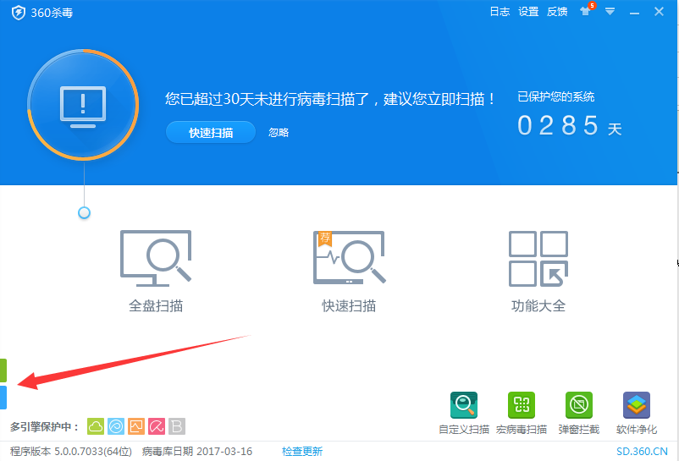The height and width of the screenshot is (461, 679).
Task: Click 检查更新 to check for updates
Action: pyautogui.click(x=302, y=452)
